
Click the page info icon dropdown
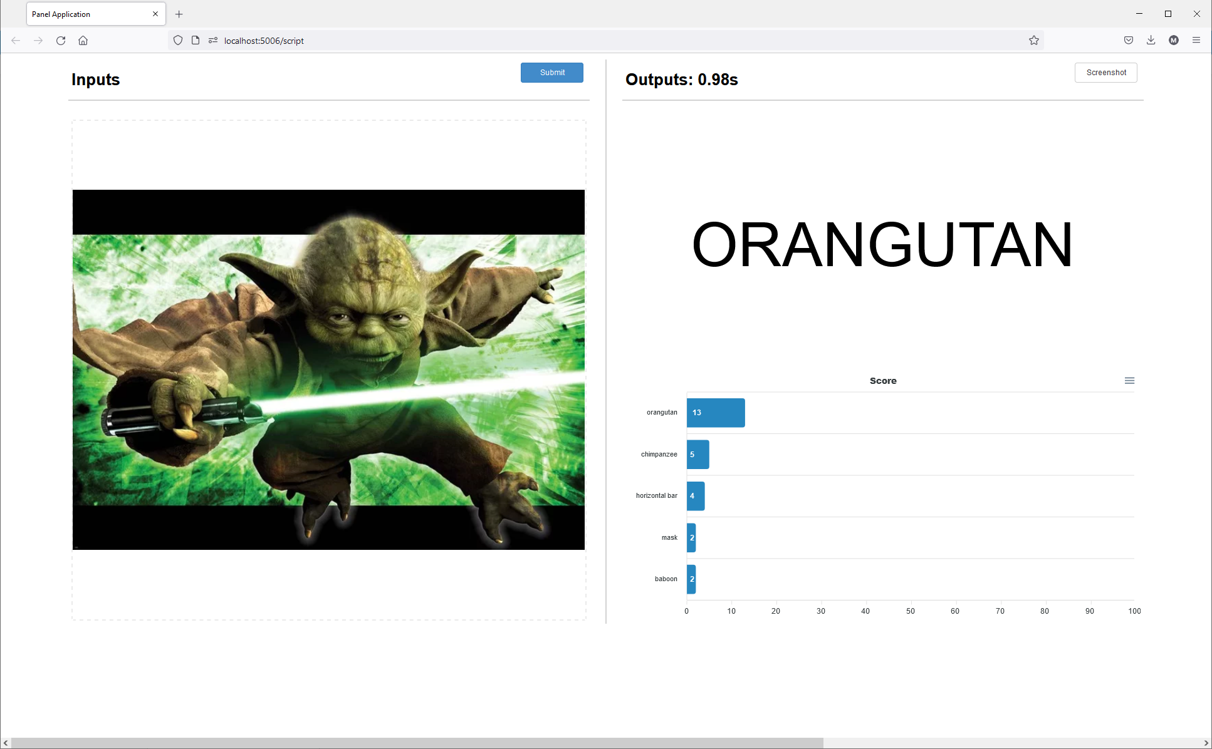pos(196,40)
